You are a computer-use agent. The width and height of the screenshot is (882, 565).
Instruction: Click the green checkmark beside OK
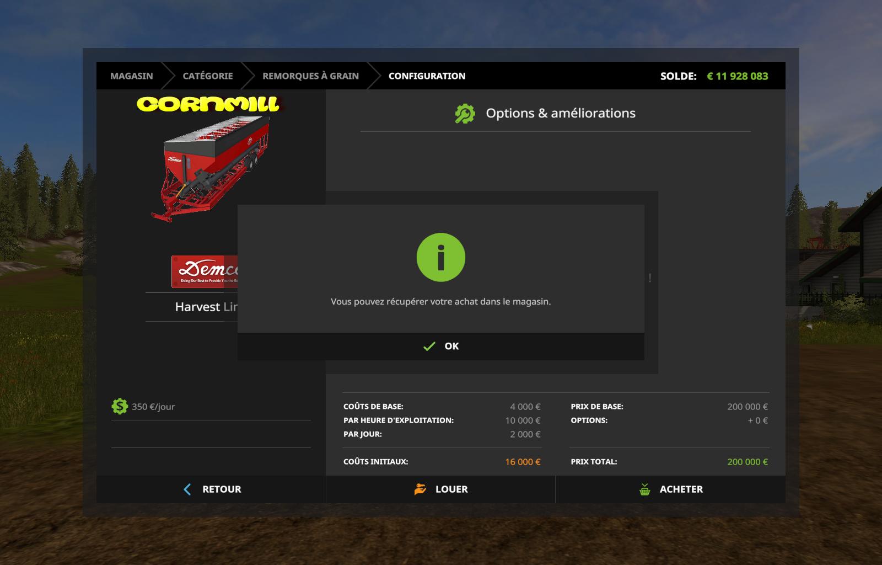[429, 347]
